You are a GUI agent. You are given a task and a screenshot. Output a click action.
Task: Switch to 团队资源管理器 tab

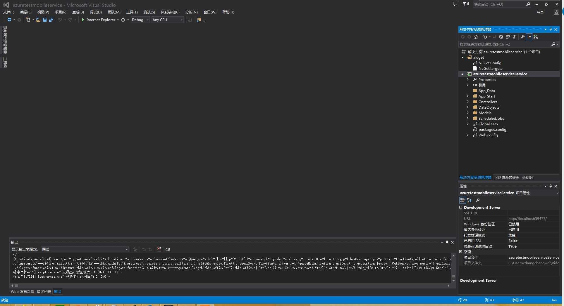pyautogui.click(x=507, y=178)
